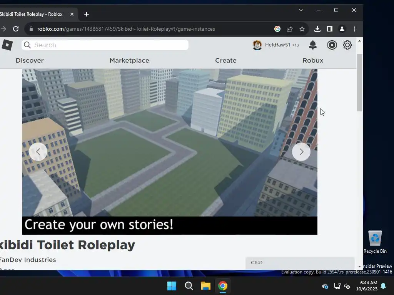Go to the Discover tab
394x295 pixels.
[30, 60]
